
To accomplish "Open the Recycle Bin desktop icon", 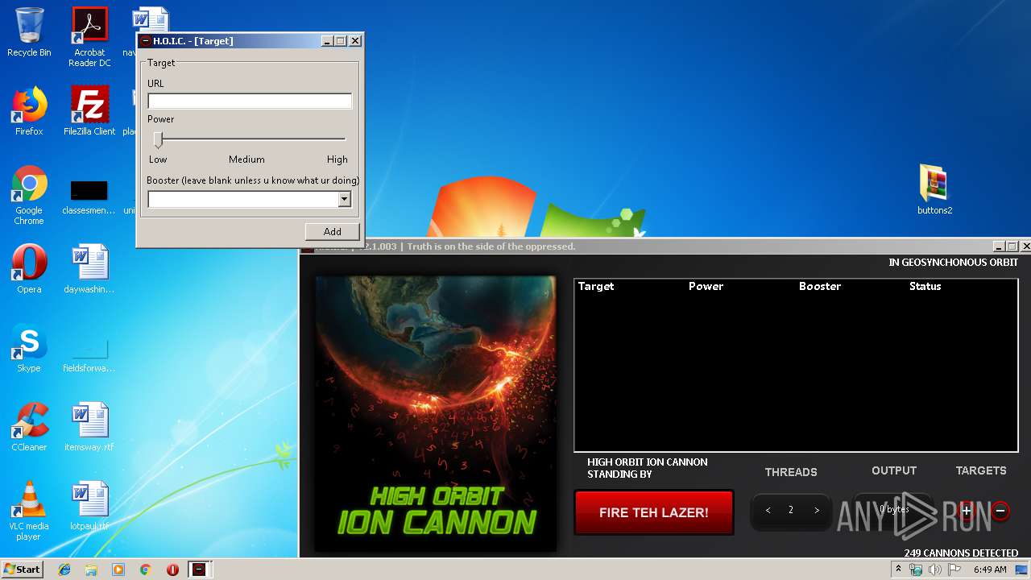I will [x=29, y=32].
